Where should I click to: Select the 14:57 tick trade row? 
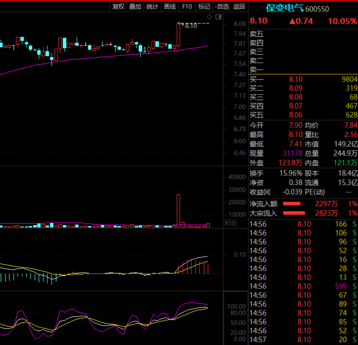303,340
